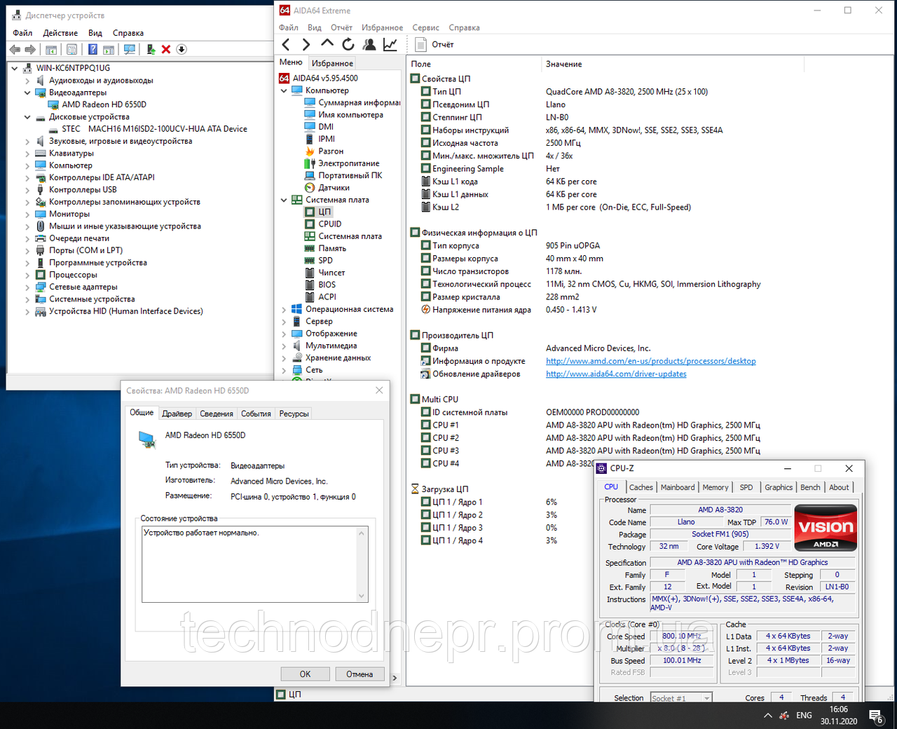Viewport: 897px width, 729px height.
Task: Open Действие menu in Device Manager
Action: click(x=60, y=33)
